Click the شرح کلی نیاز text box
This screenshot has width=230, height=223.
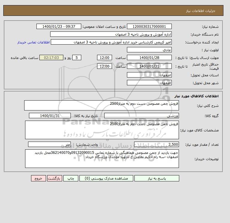[x=102, y=105]
